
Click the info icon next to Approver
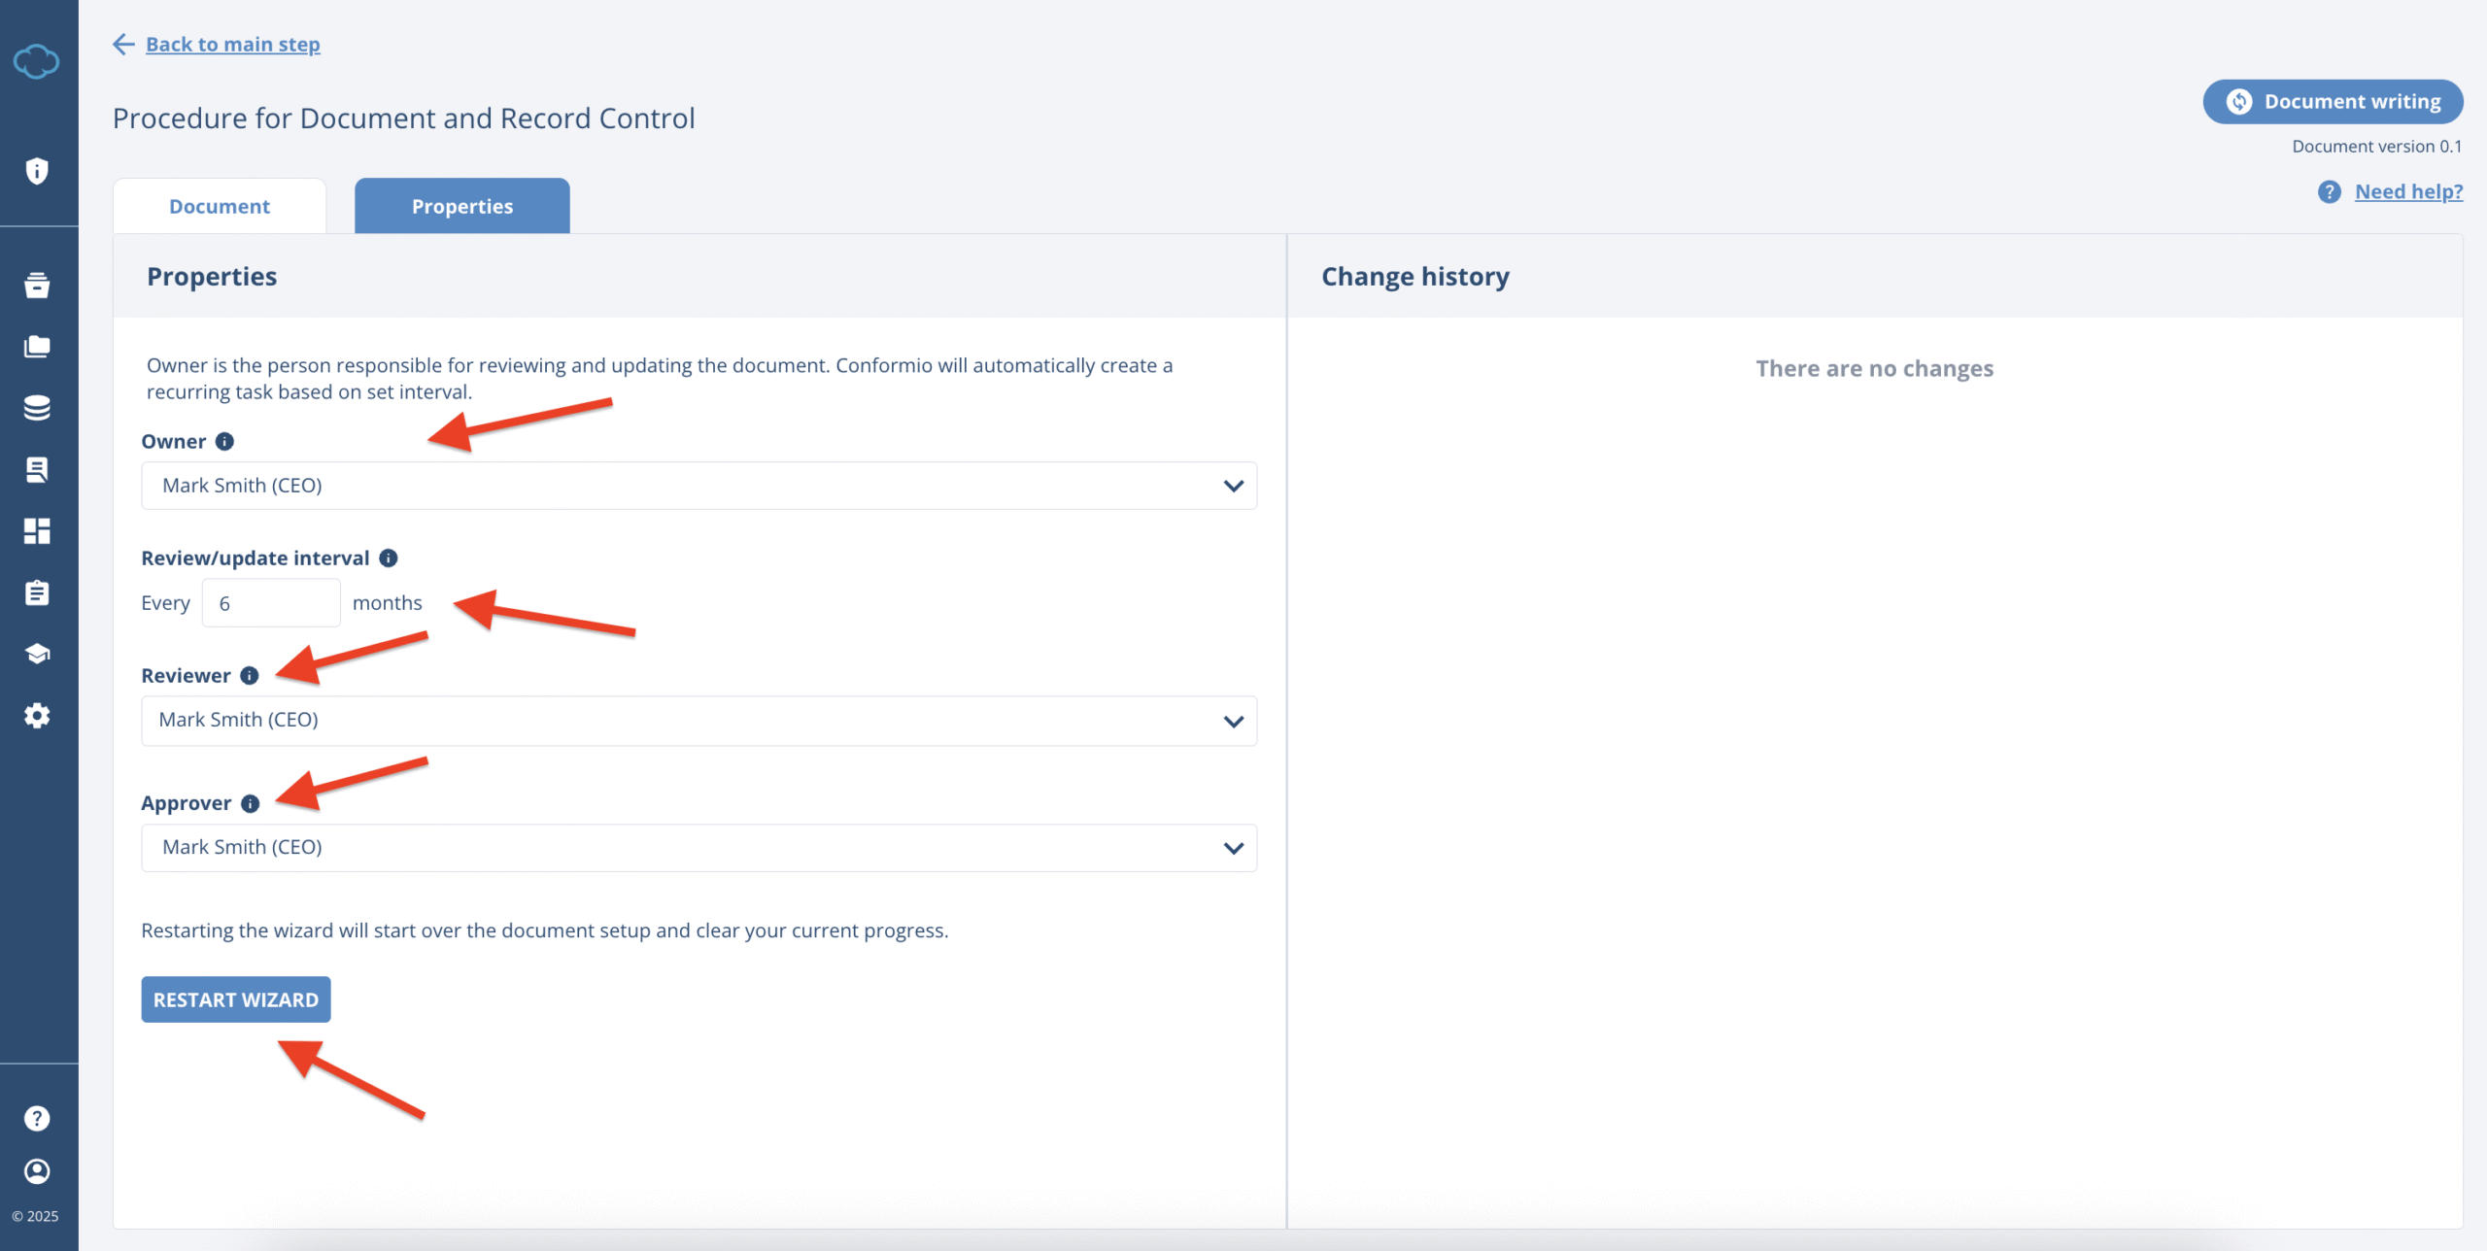pyautogui.click(x=251, y=804)
